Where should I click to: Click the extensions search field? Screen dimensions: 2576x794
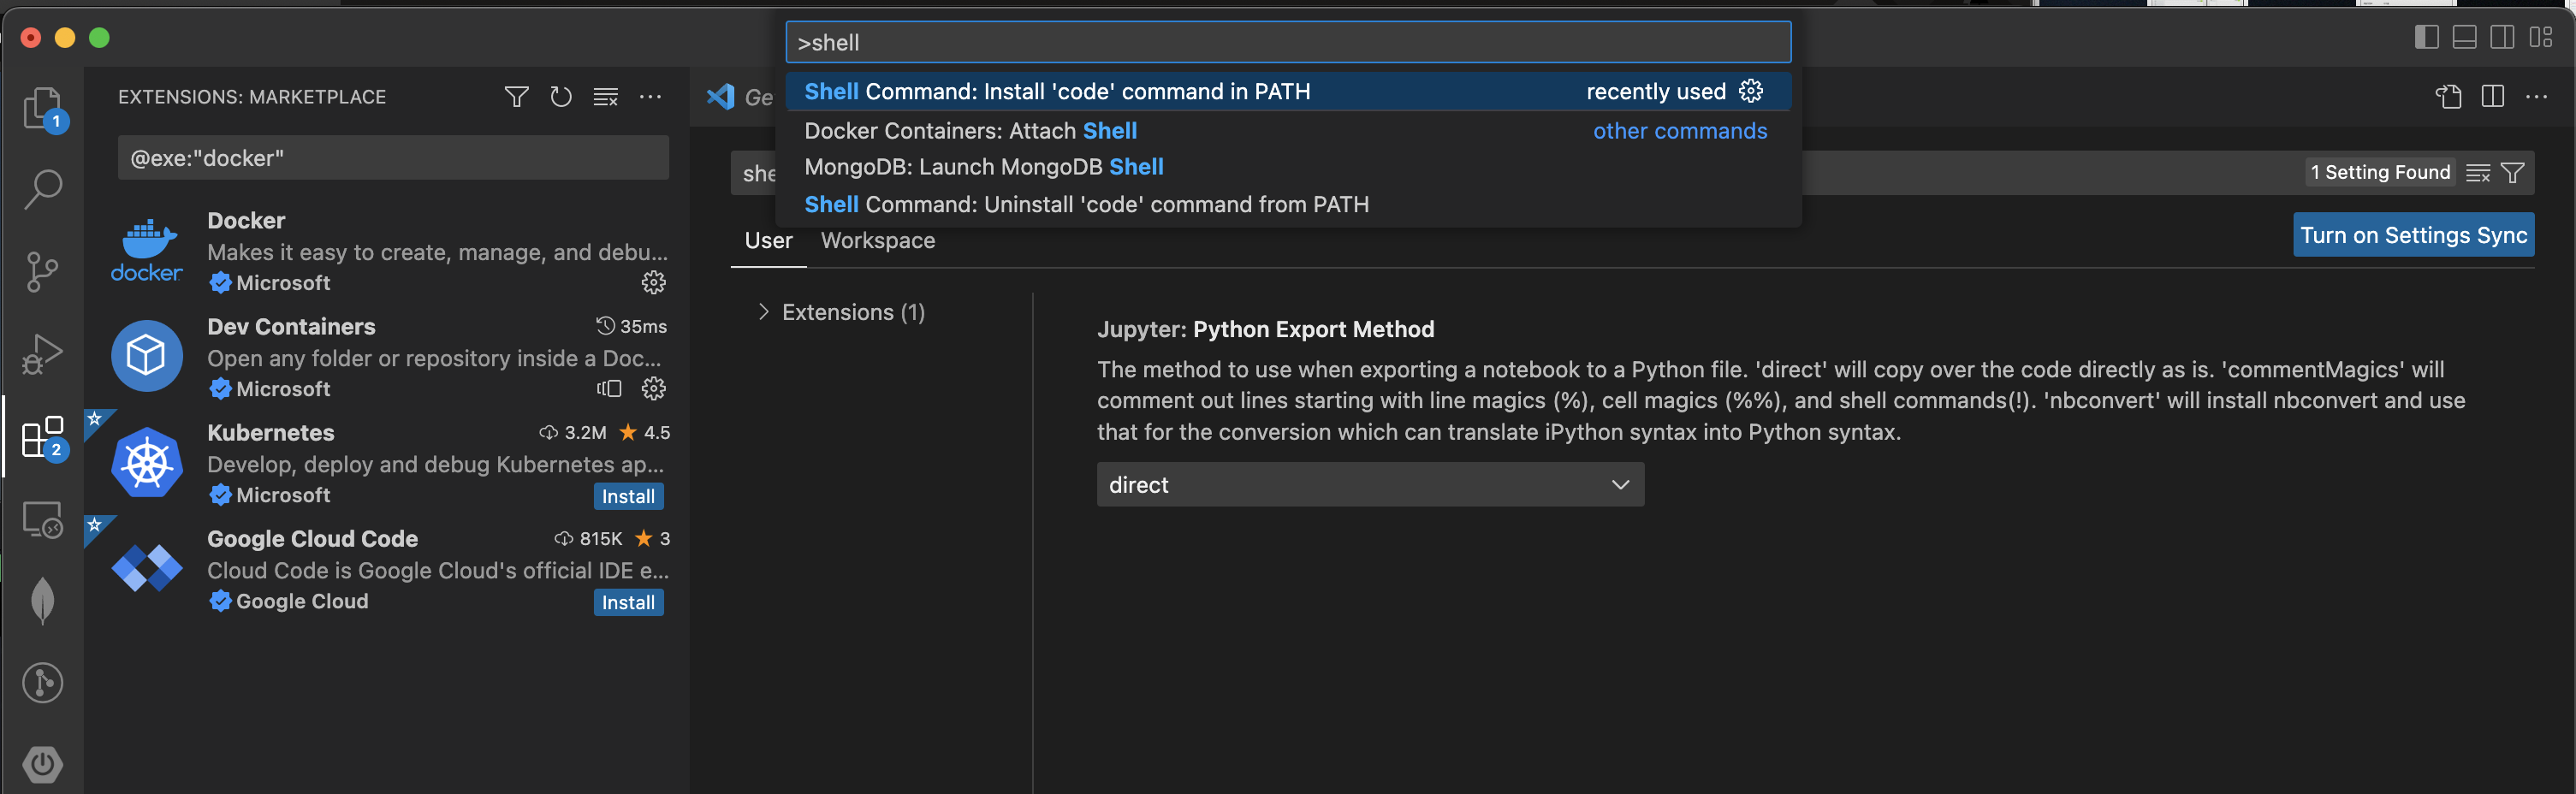pos(393,158)
